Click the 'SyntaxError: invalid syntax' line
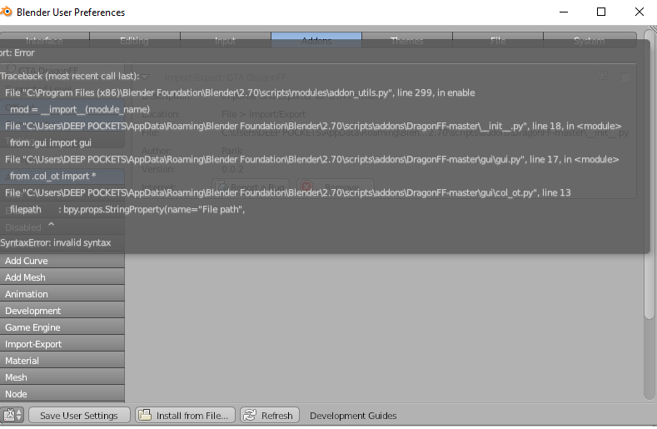This screenshot has height=429, width=657. (56, 242)
